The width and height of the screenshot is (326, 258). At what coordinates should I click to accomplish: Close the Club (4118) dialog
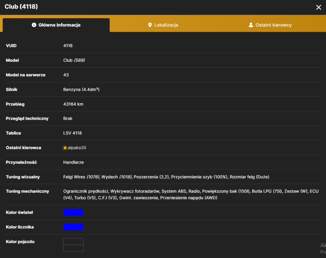pos(318,8)
